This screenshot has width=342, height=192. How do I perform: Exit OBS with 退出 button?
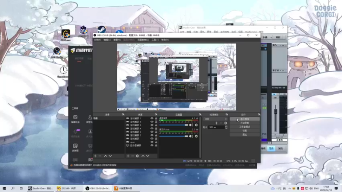(x=245, y=134)
